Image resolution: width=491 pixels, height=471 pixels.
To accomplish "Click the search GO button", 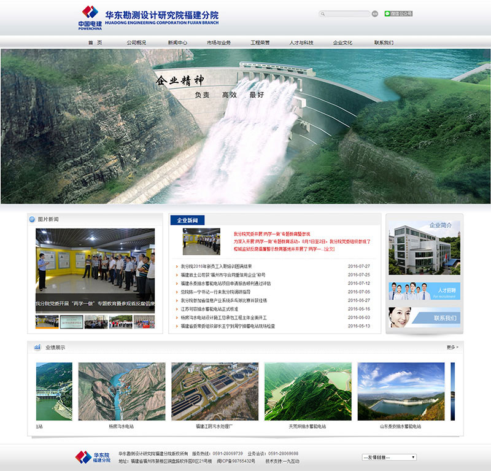I will coord(375,14).
